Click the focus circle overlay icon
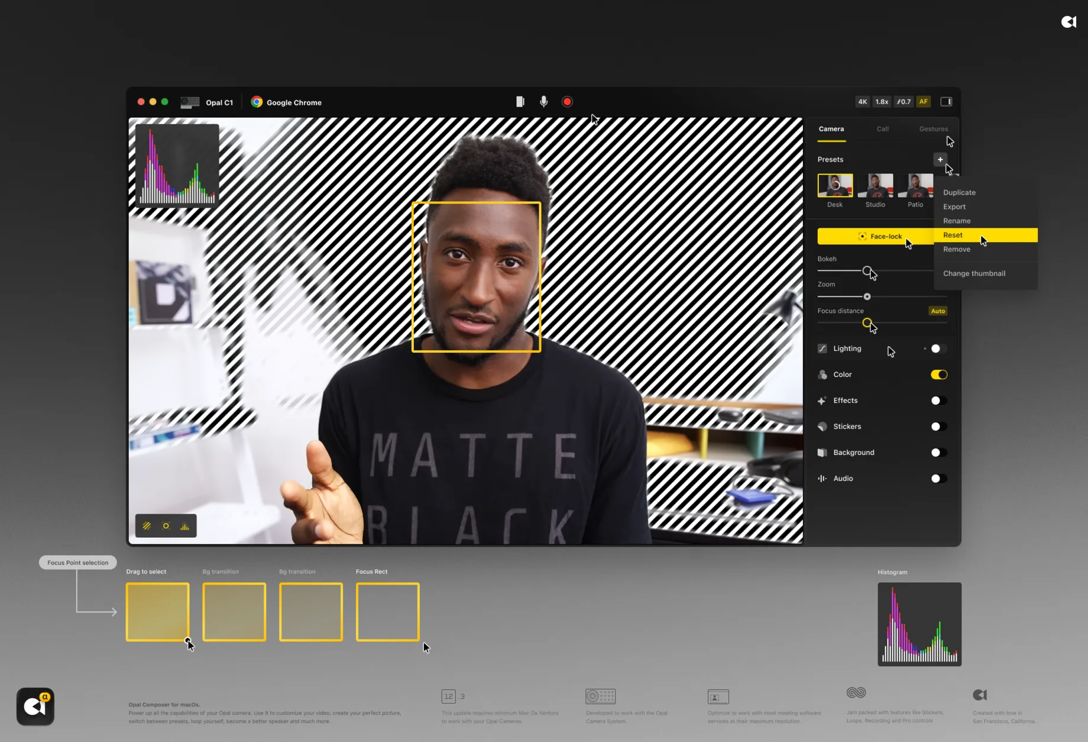 click(166, 526)
